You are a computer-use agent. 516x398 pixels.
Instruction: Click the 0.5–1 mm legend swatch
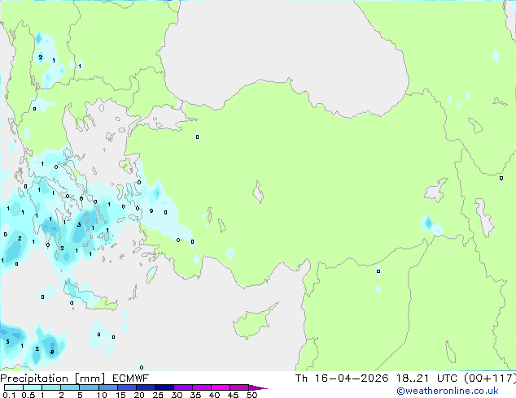click(x=33, y=387)
